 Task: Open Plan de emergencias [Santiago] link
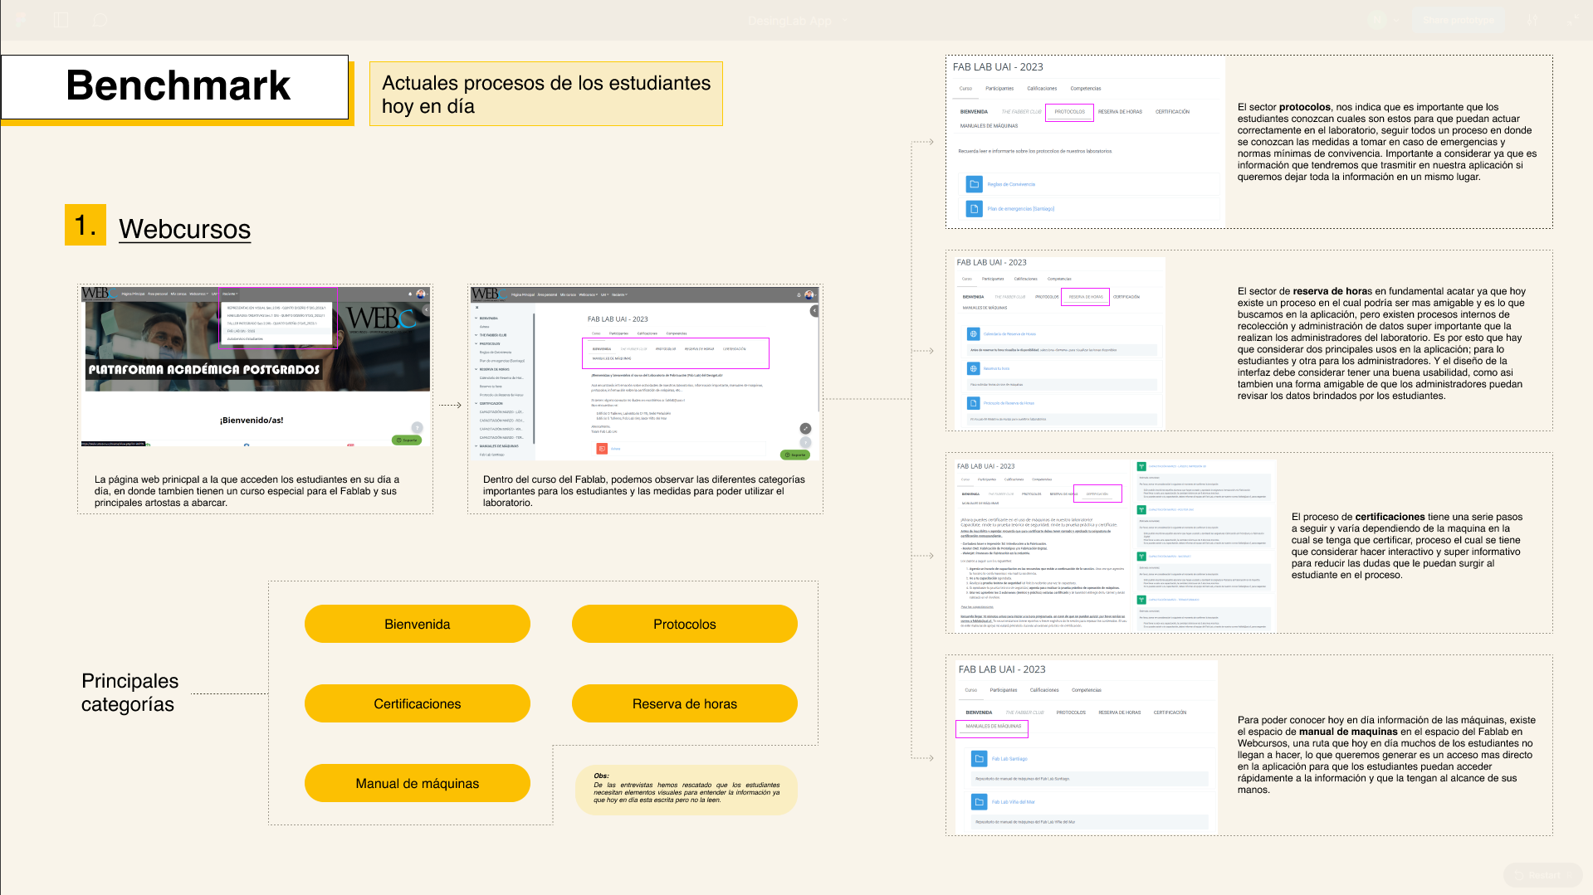1020,209
